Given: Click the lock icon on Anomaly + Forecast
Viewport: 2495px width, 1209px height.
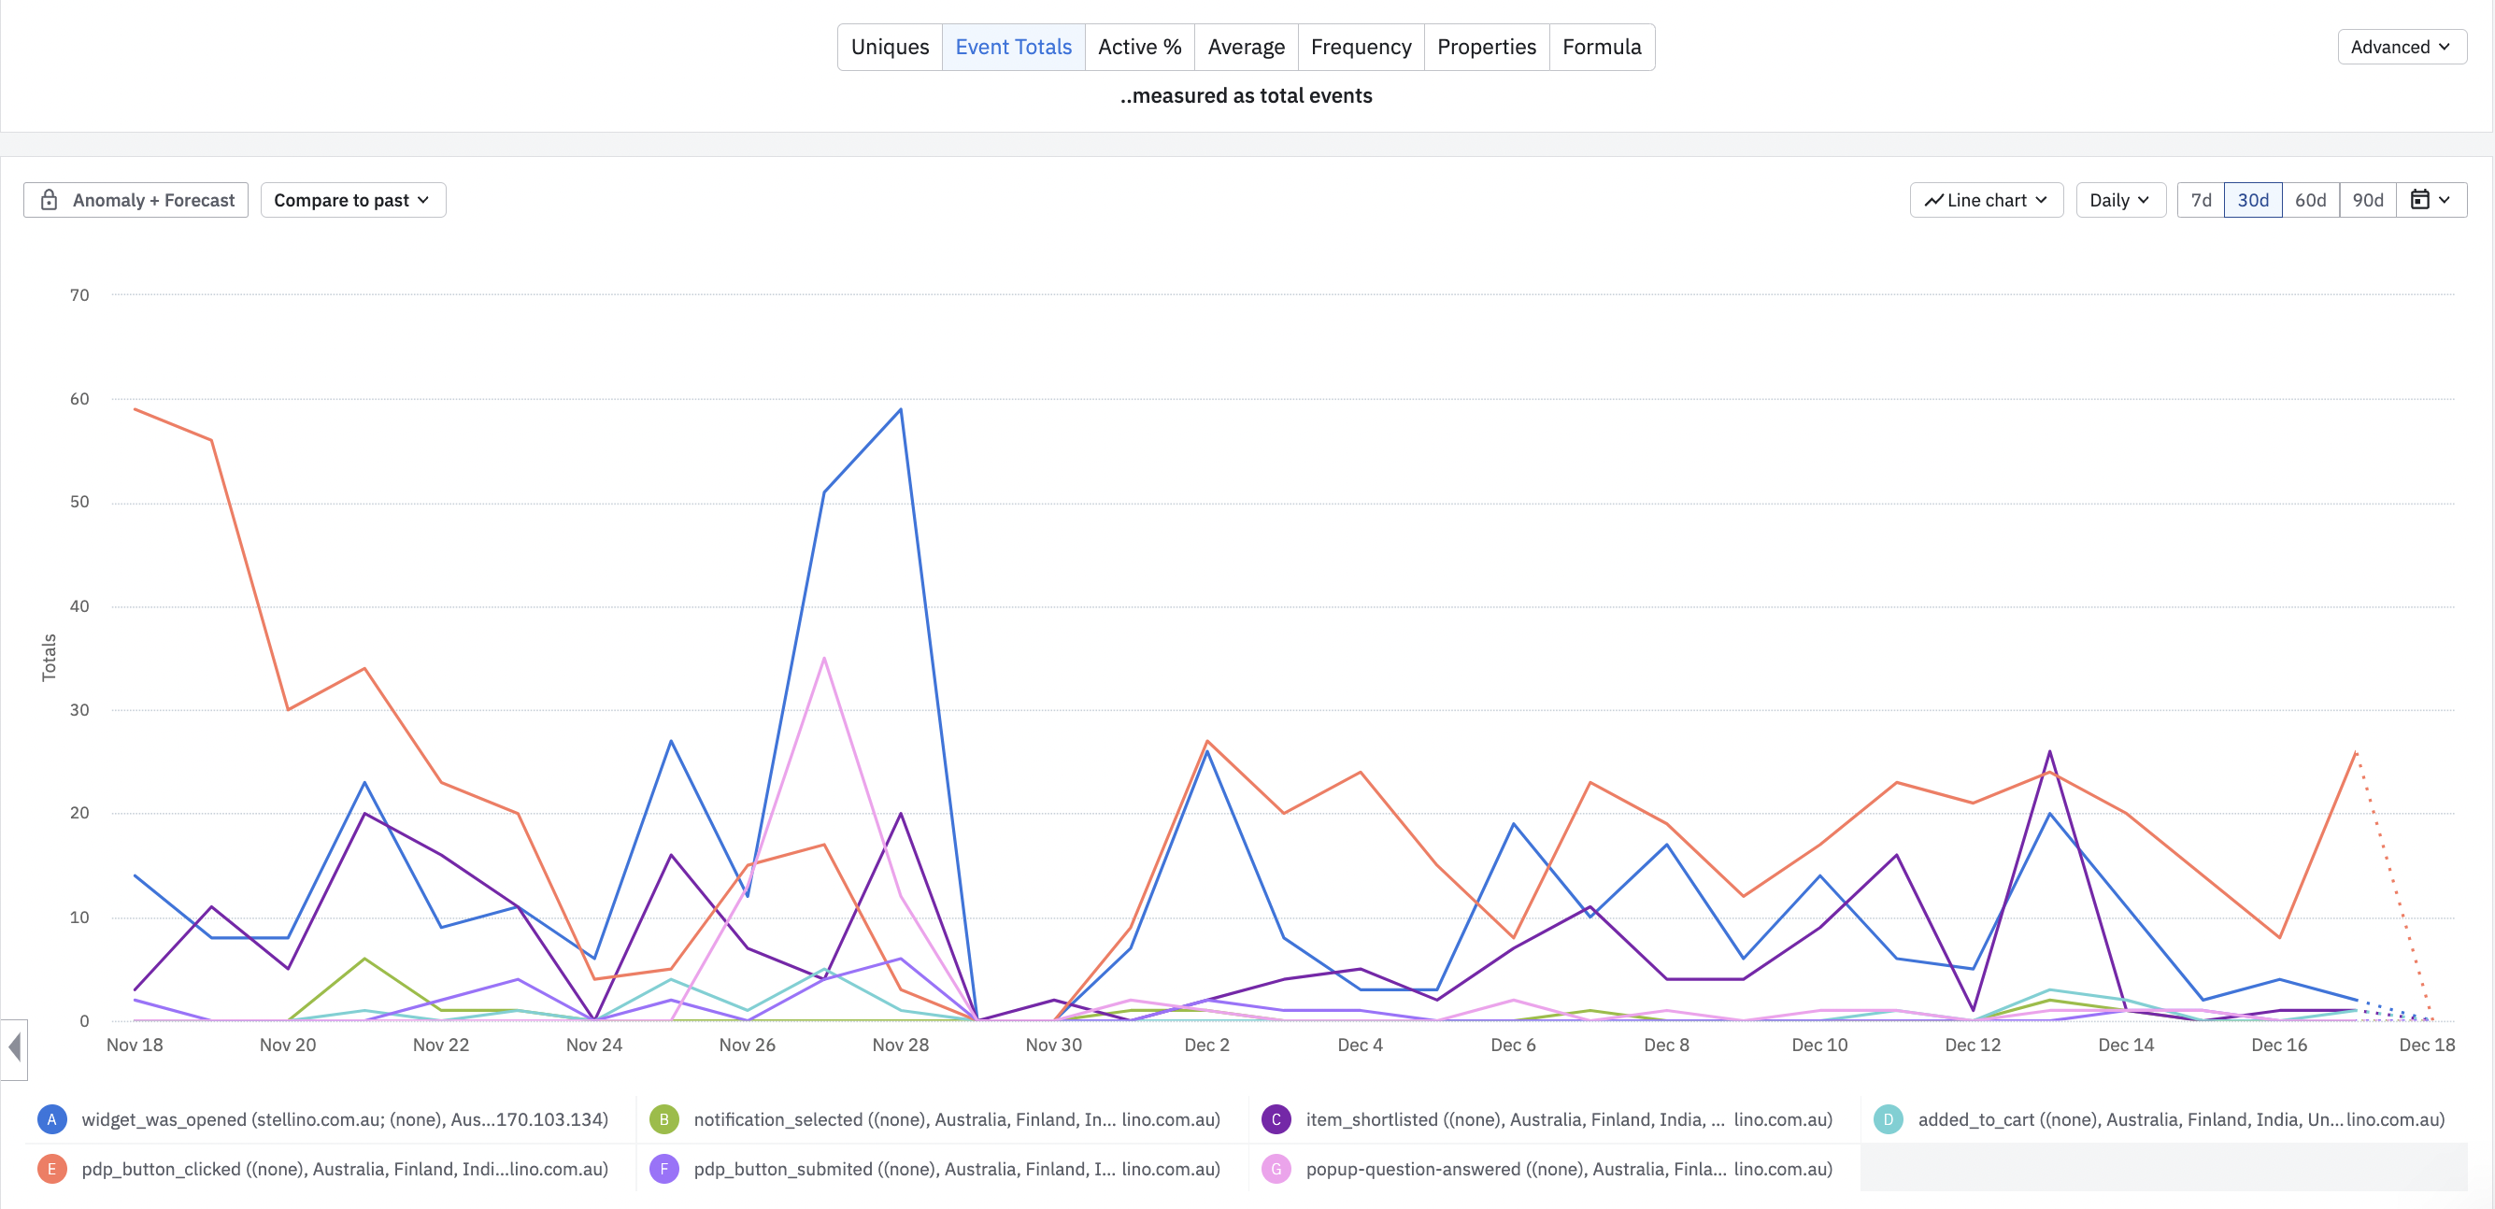Looking at the screenshot, I should 49,200.
